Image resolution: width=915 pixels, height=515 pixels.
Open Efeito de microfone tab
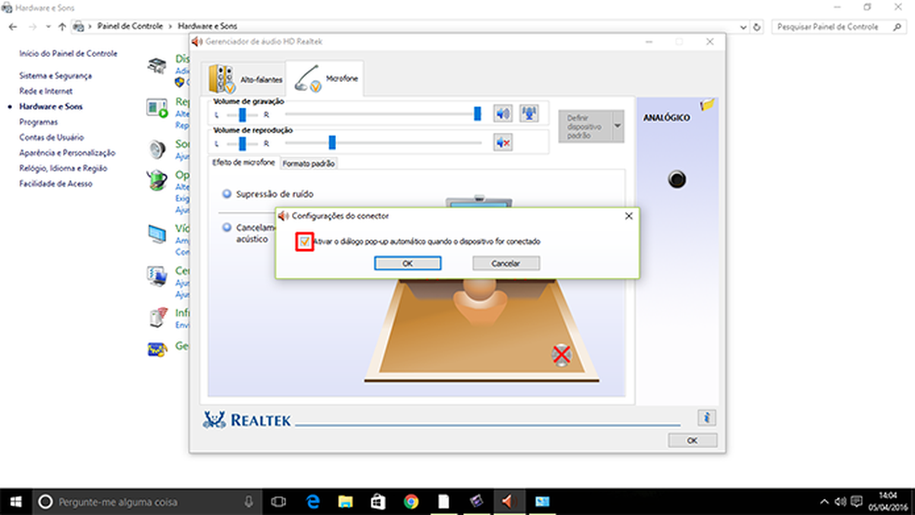pos(244,163)
